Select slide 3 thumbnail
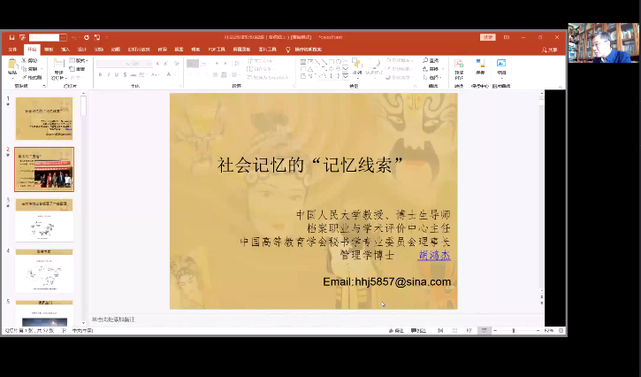Screen dimensions: 641x377 [44, 219]
